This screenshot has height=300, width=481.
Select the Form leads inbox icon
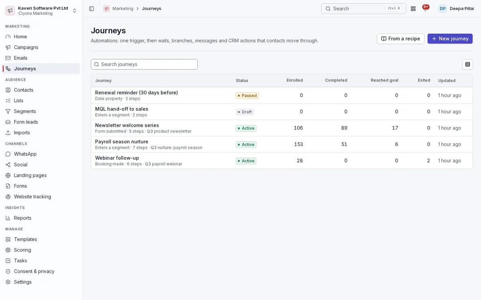tap(8, 122)
